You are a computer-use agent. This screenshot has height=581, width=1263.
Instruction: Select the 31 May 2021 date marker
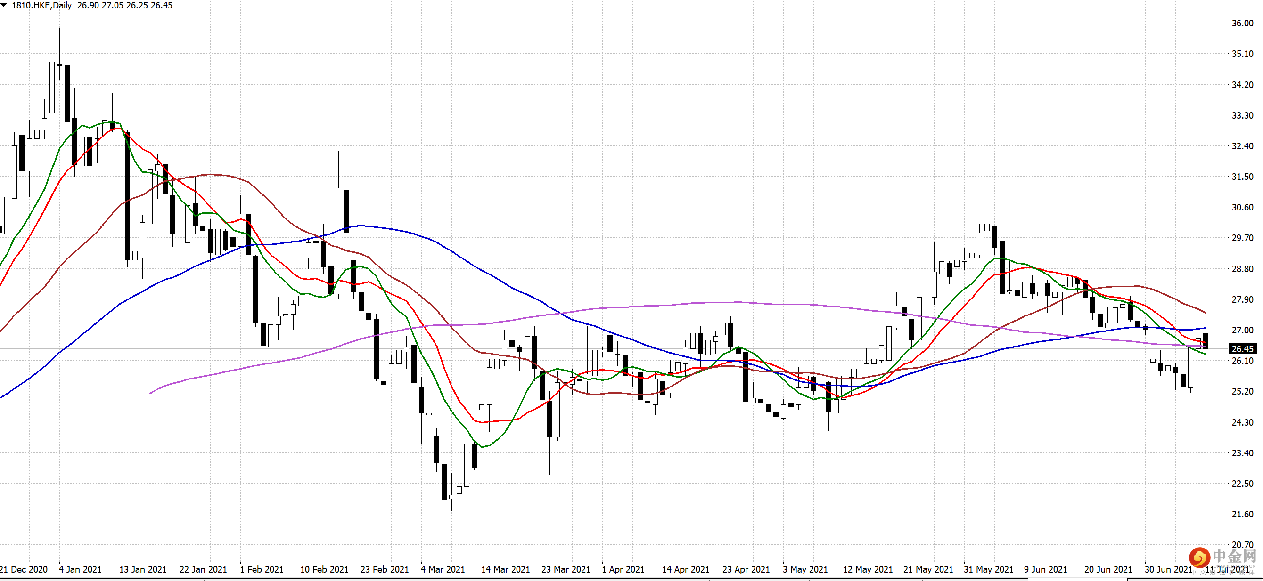point(988,569)
